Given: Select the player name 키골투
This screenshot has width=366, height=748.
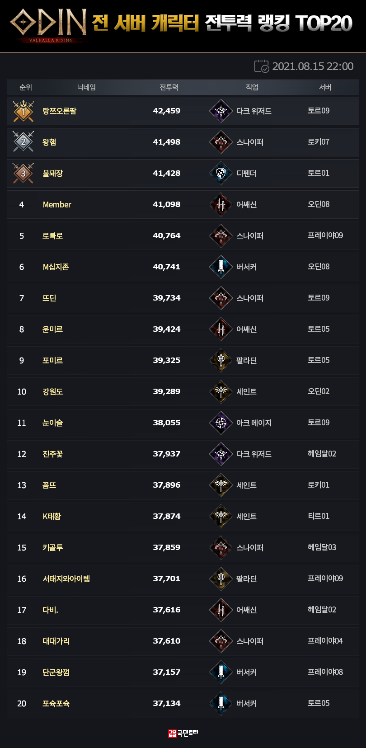Looking at the screenshot, I should [x=53, y=547].
